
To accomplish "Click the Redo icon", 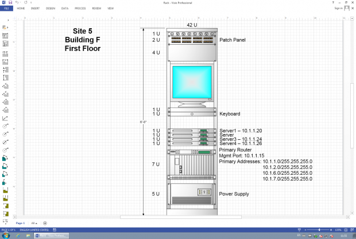I will [x=25, y=2].
